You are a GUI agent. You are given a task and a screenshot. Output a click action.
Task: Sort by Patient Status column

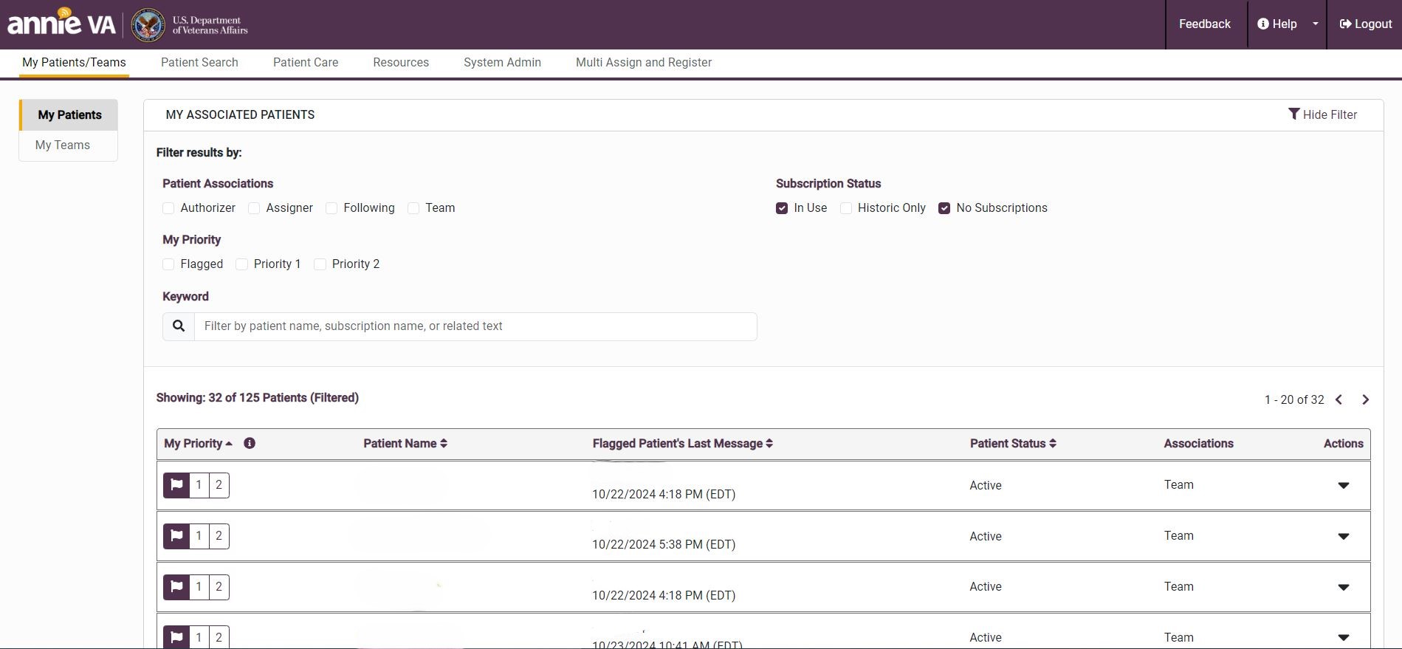point(1013,444)
